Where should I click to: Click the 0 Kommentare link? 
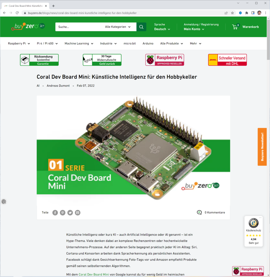[x=215, y=213]
